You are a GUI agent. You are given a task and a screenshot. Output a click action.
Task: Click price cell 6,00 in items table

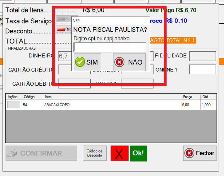click(191, 105)
